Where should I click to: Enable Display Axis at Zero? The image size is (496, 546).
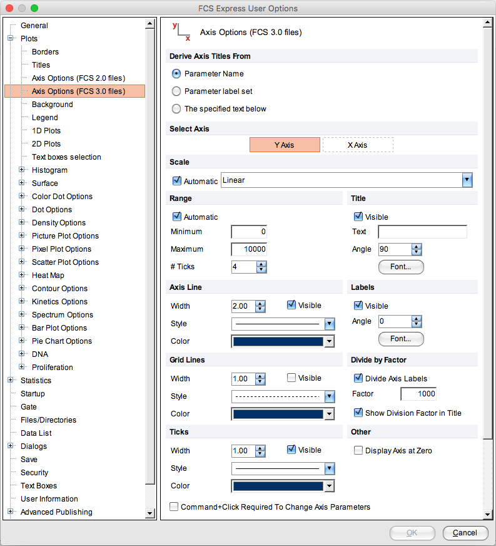358,451
